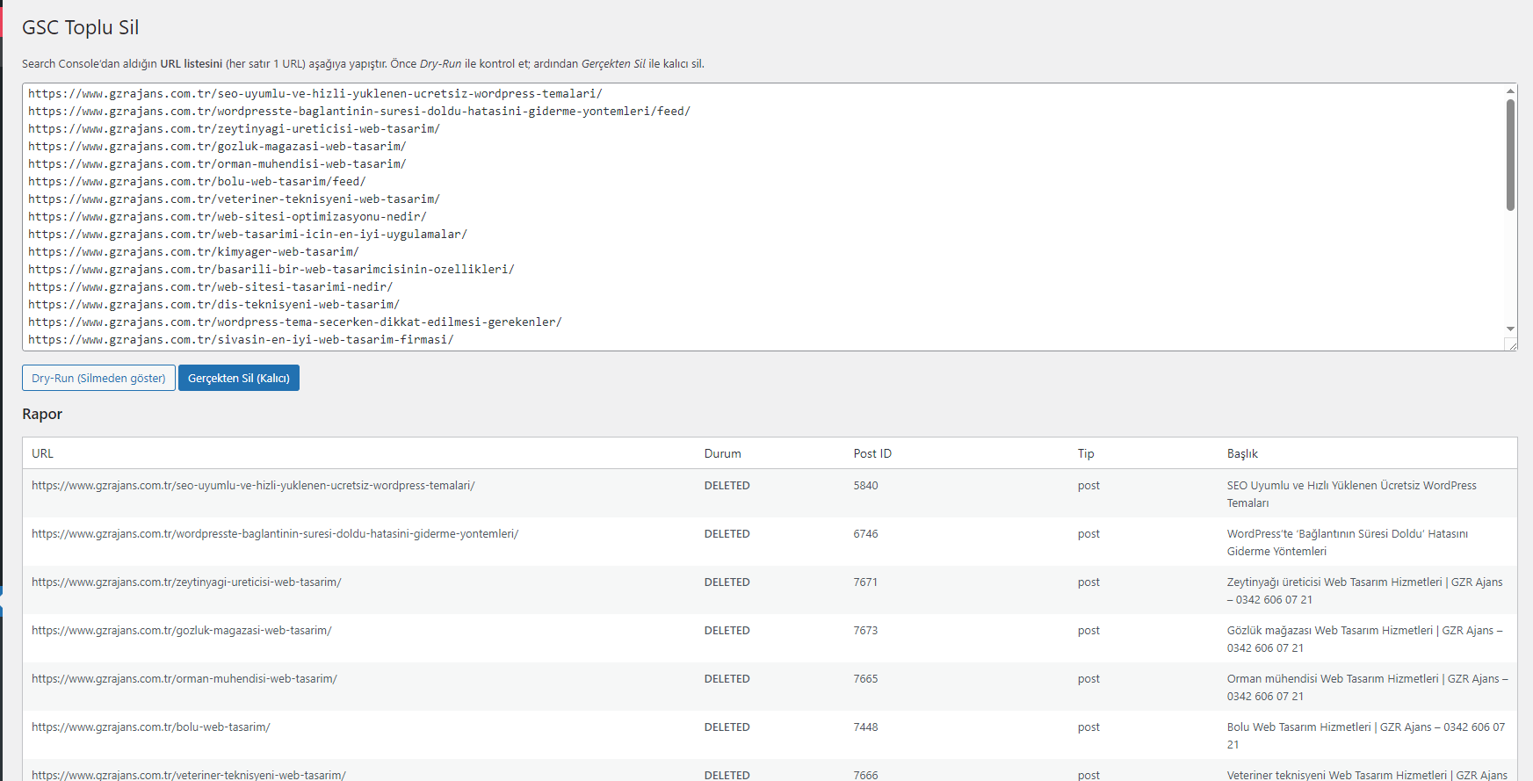Click Post ID 7448 in the report

[866, 727]
